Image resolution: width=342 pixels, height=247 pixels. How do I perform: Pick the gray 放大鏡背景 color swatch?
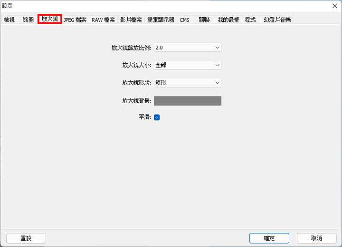[x=188, y=101]
